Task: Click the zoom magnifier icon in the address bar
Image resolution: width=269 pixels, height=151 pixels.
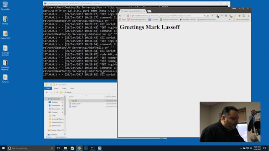Action: pyautogui.click(x=205, y=16)
